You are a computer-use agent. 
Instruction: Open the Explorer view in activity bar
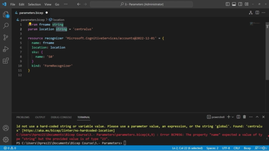(x=5, y=14)
